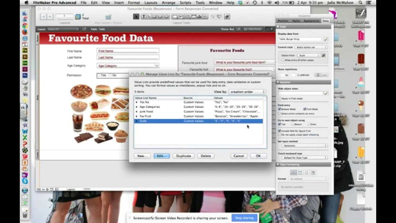
Task: Click the layout number slider under record field
Action: point(64,19)
